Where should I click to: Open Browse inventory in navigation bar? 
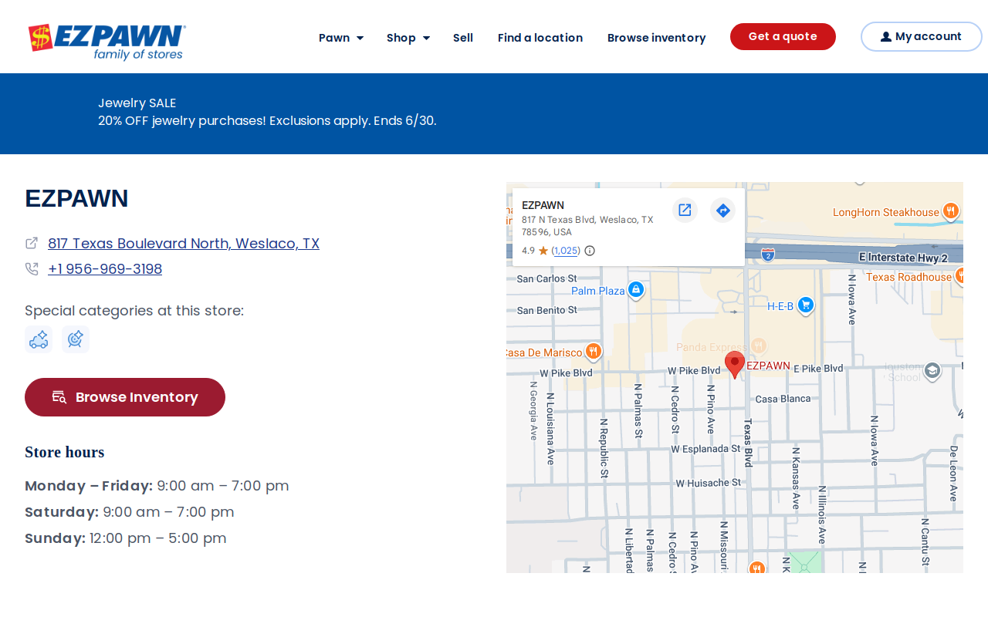point(657,38)
